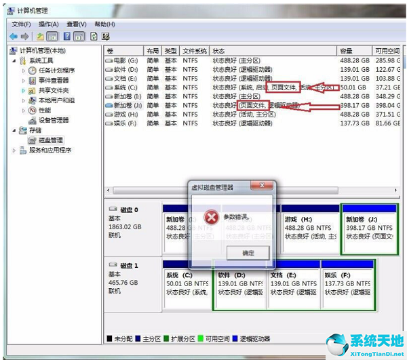Image resolution: width=407 pixels, height=360 pixels.
Task: Click the Device Manager icon in tree
Action: (33, 121)
